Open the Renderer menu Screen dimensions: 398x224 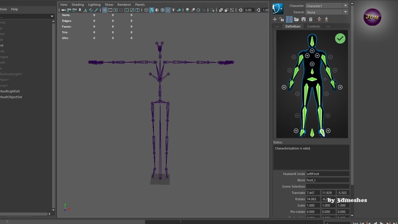tap(124, 5)
